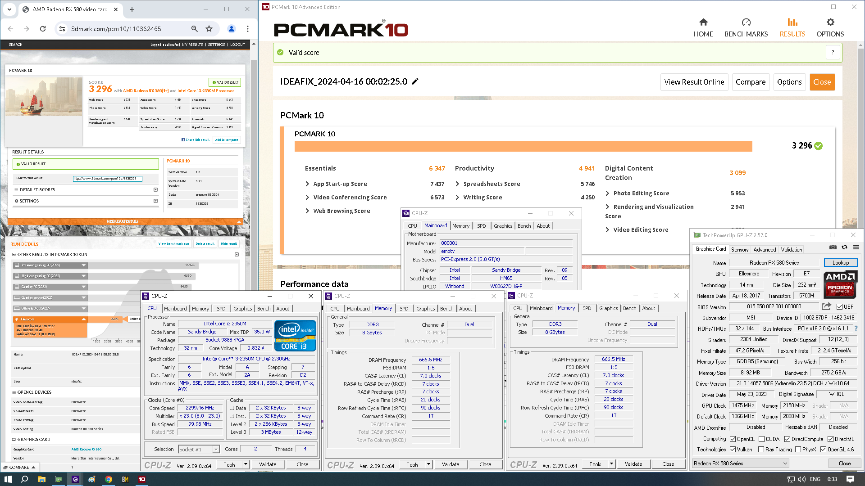Toggle the OpenCL checkbox in GPU-Z

click(733, 439)
